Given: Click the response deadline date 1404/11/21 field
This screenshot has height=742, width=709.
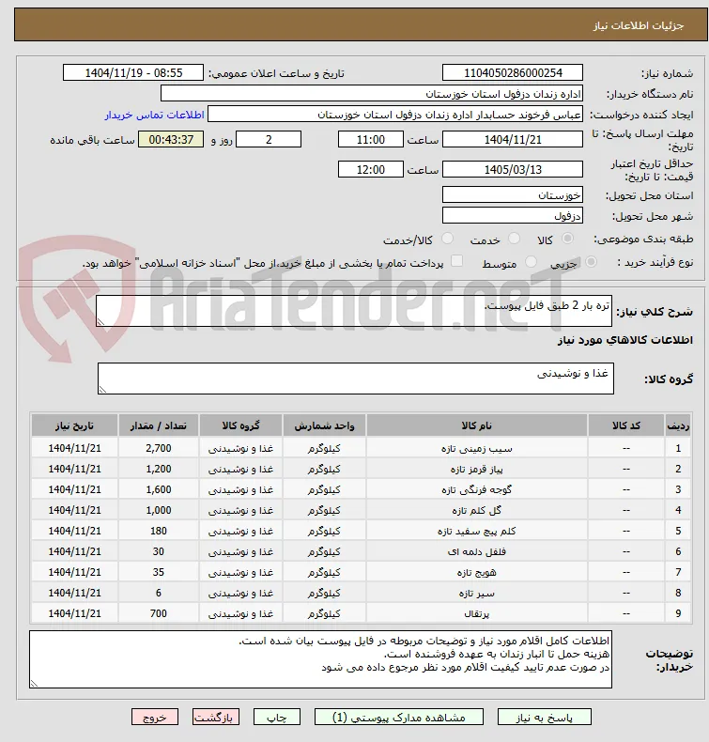Looking at the screenshot, I should [x=512, y=140].
